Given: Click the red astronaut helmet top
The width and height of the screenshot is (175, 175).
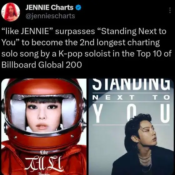Looking at the screenshot, I should click(43, 87).
